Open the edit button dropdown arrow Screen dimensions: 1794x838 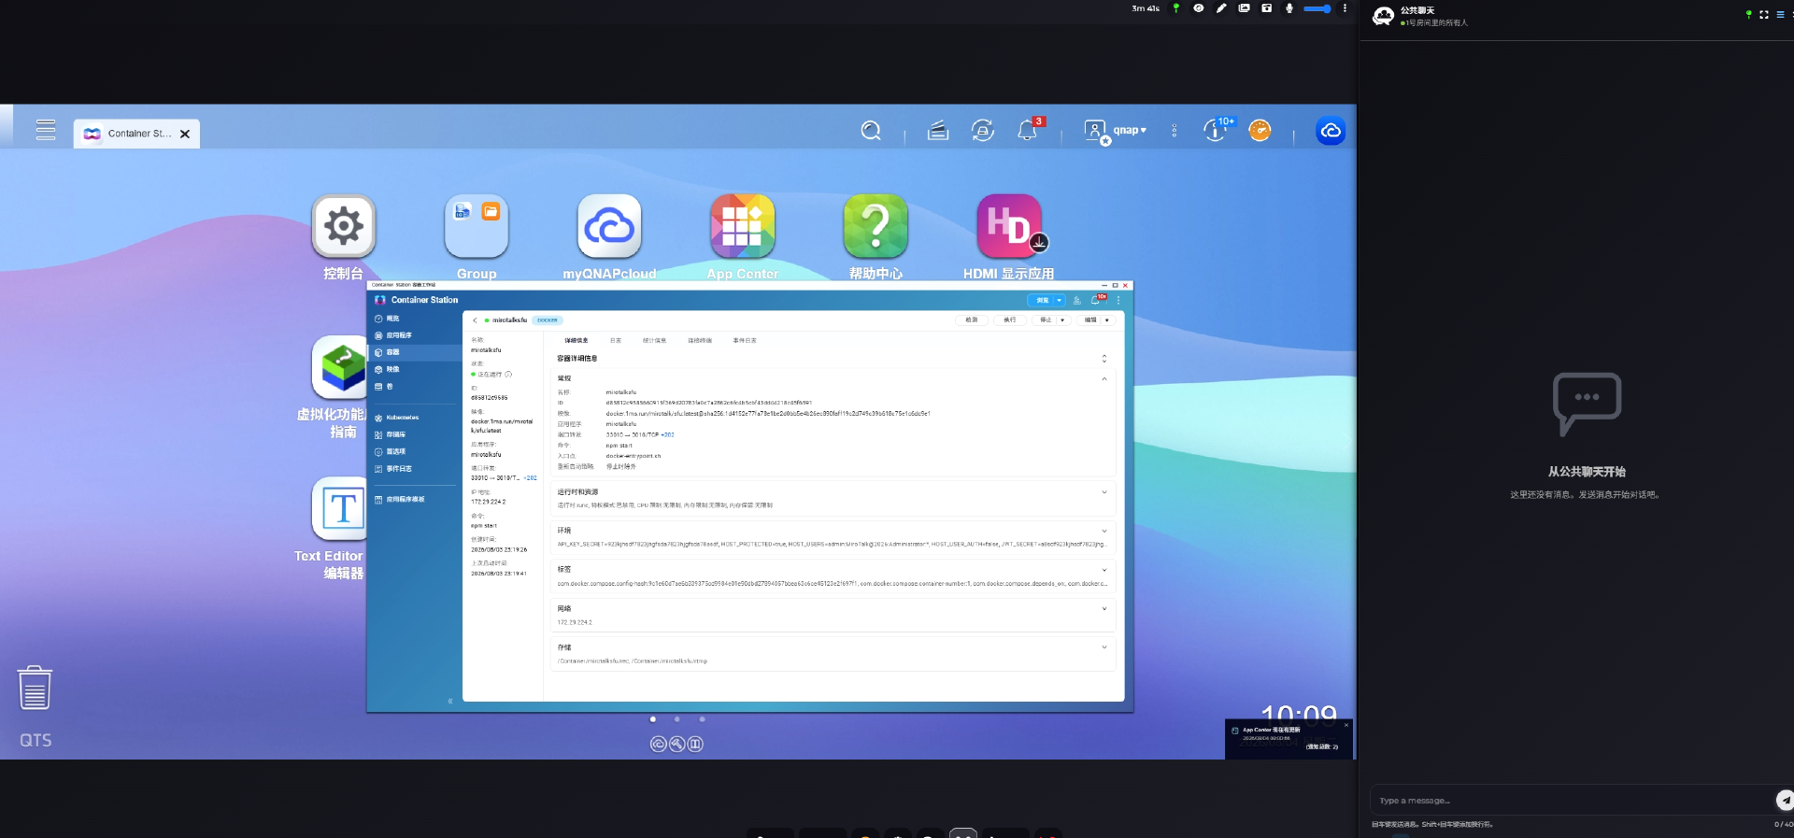pyautogui.click(x=1107, y=320)
